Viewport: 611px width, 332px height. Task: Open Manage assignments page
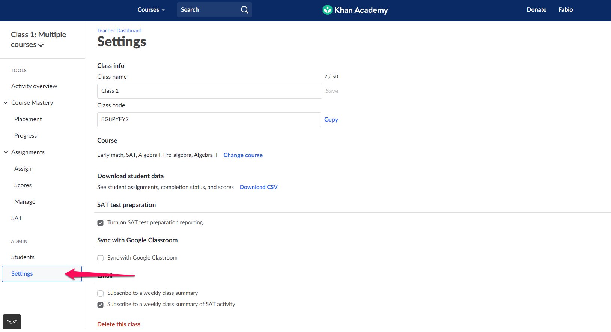tap(25, 201)
